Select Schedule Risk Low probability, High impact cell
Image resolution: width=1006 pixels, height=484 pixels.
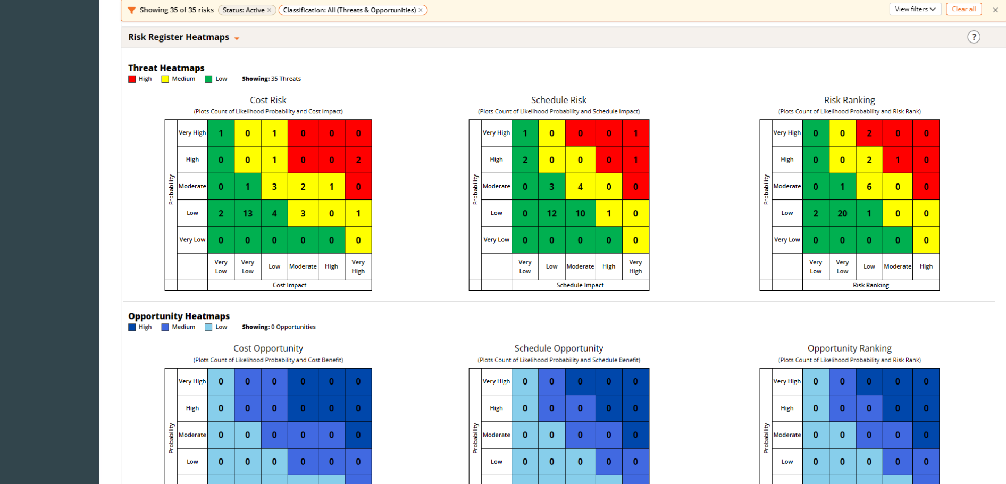[x=609, y=213]
